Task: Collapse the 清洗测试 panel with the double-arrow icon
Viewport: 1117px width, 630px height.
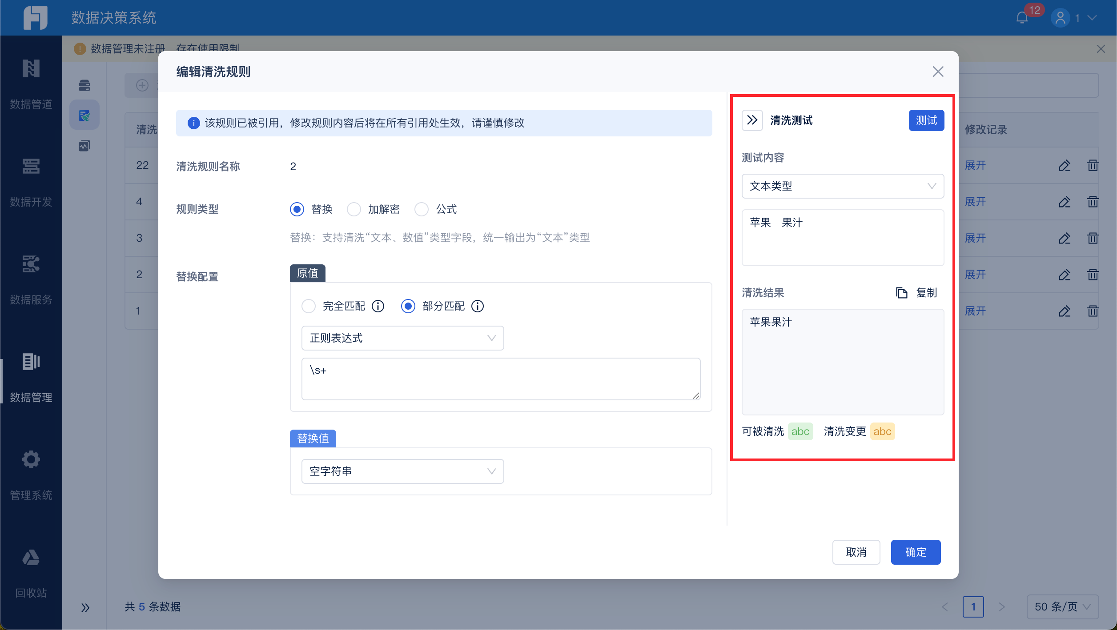Action: pos(752,120)
